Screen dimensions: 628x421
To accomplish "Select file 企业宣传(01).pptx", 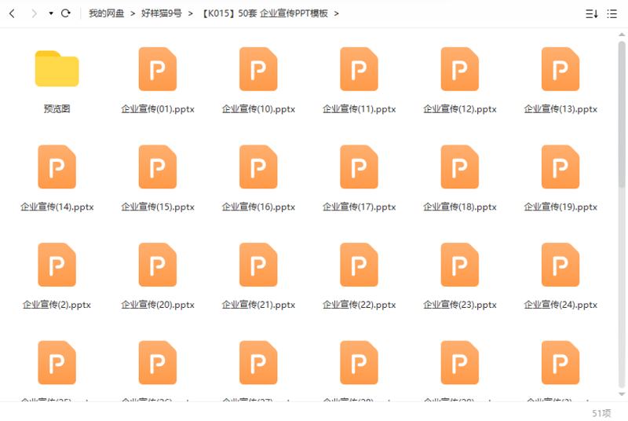I will [157, 71].
